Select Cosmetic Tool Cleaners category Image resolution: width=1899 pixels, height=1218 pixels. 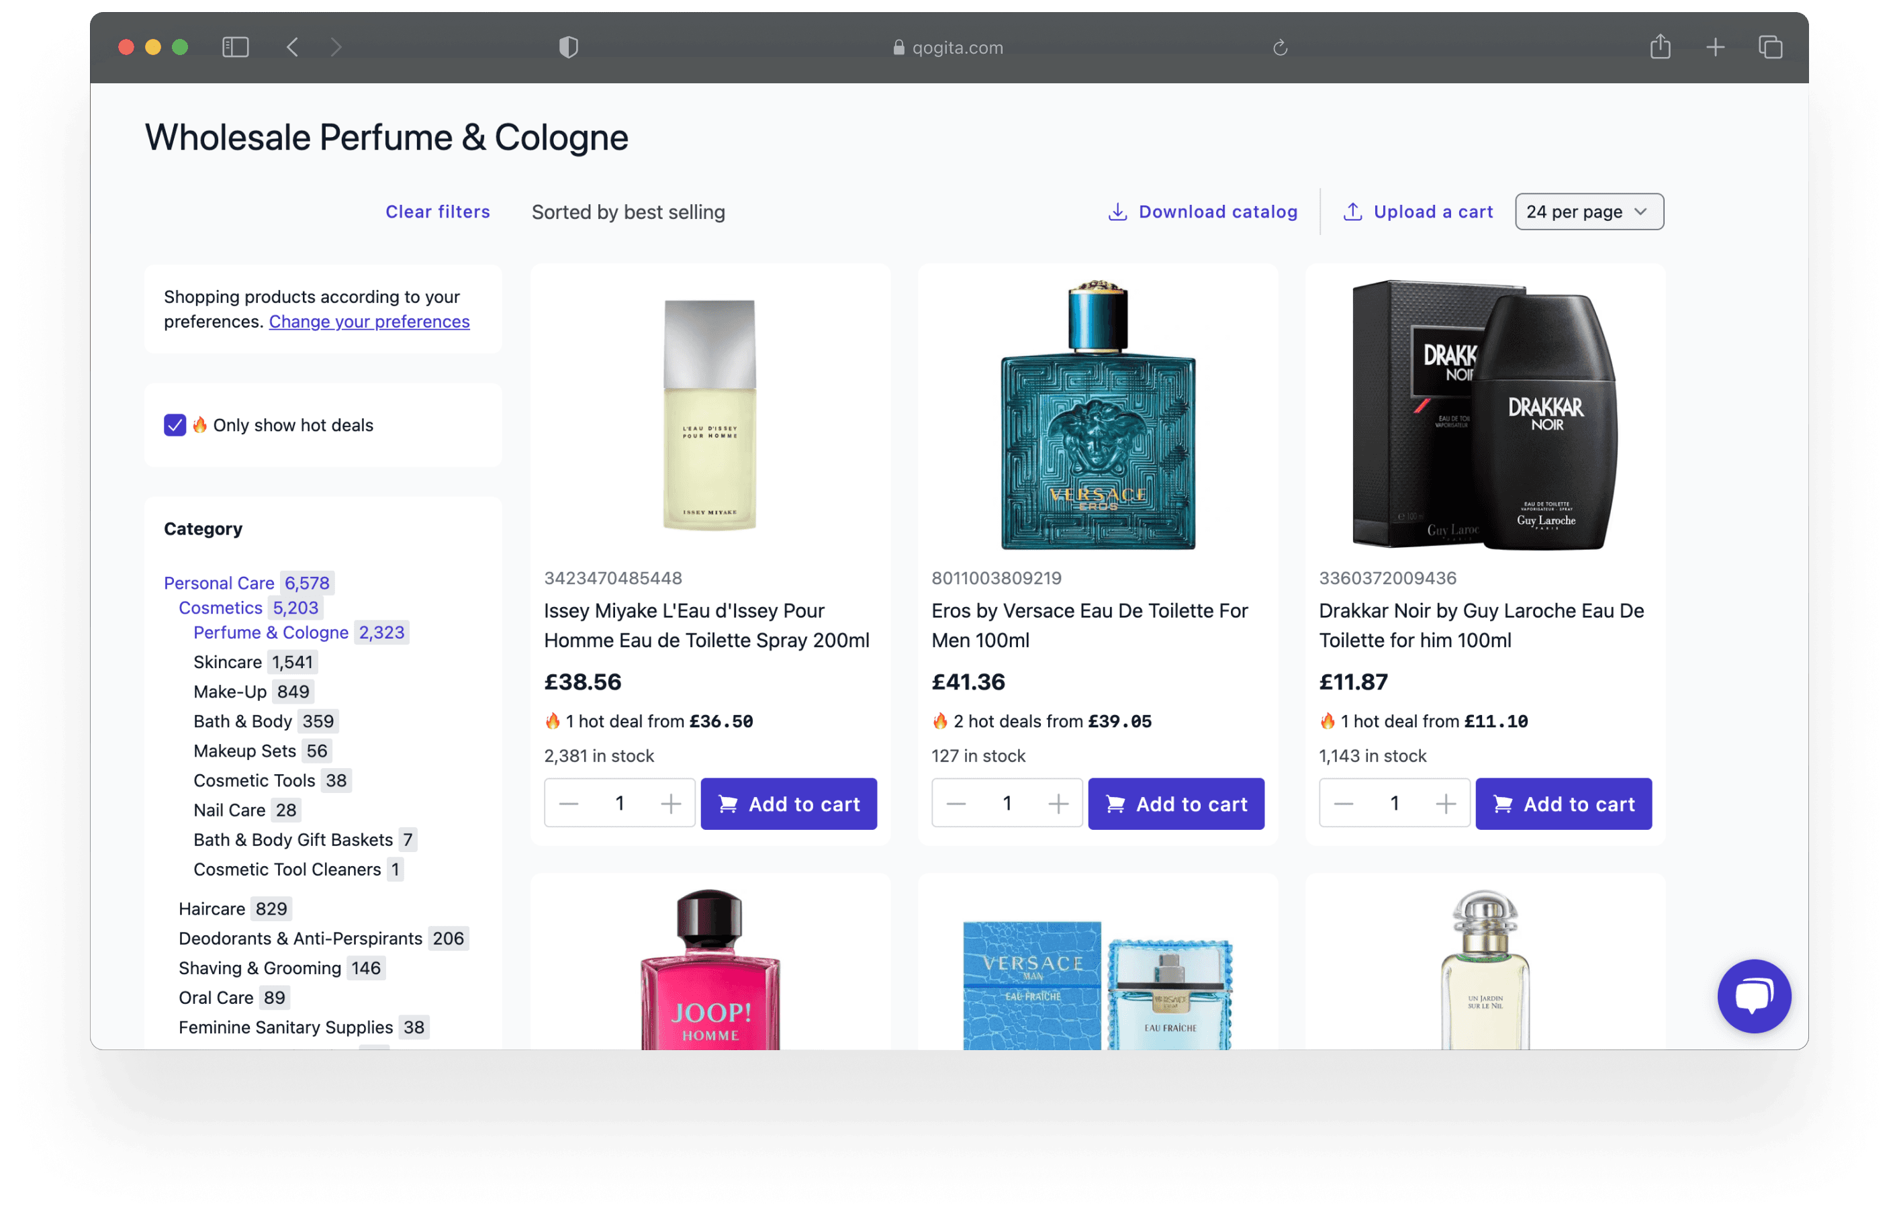287,870
